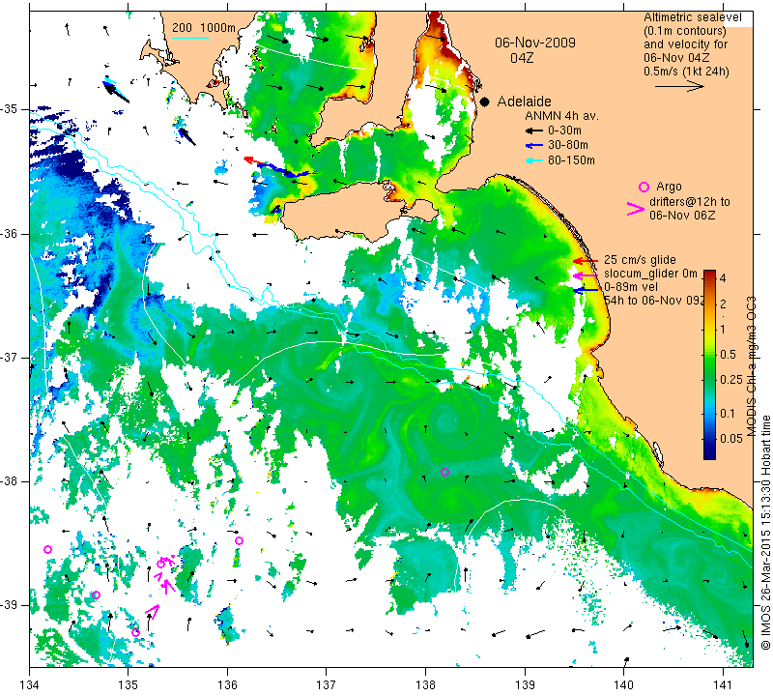
Task: Click the longitude axis label 134
Action: pyautogui.click(x=30, y=685)
